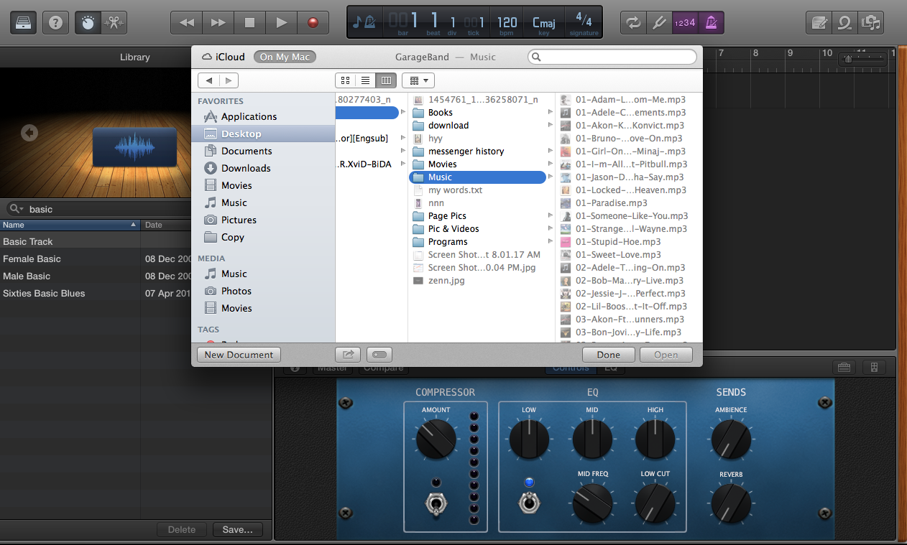Switch to On My Mac location
The image size is (907, 545).
click(285, 57)
